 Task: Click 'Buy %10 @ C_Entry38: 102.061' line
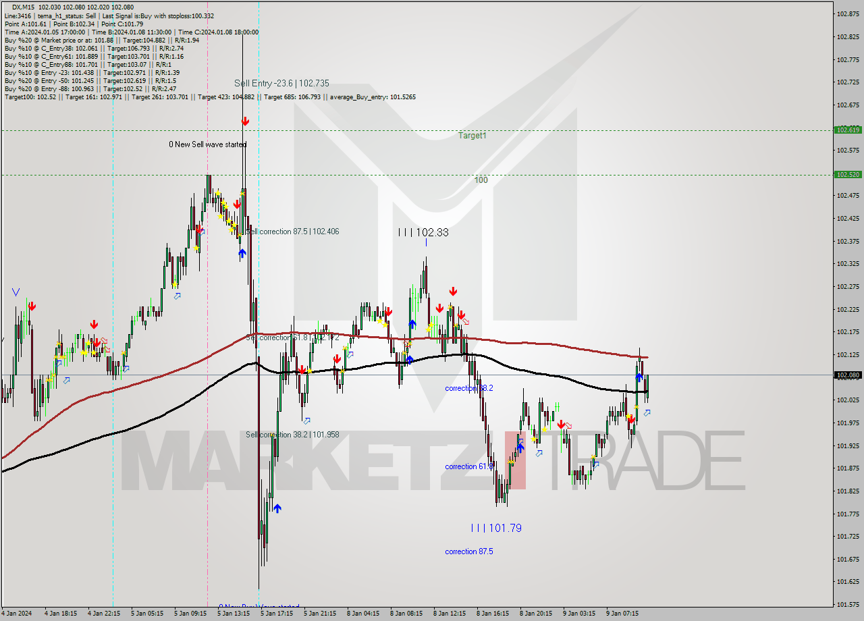pyautogui.click(x=94, y=49)
